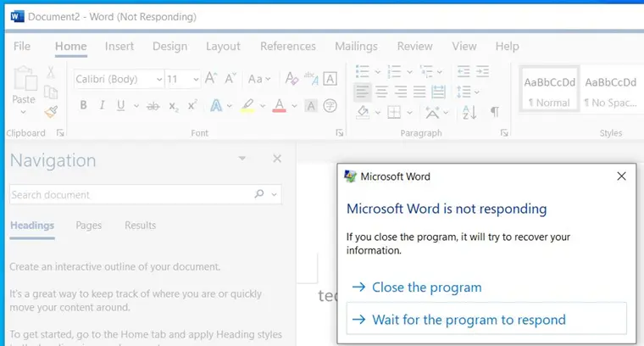Open Navigation pane task options arrow
644x346 pixels.
point(242,159)
